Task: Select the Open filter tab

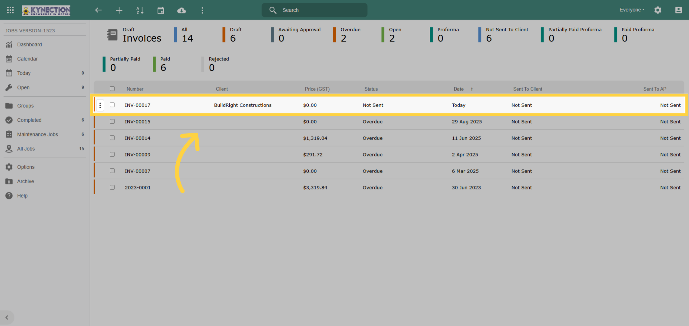Action: [392, 35]
